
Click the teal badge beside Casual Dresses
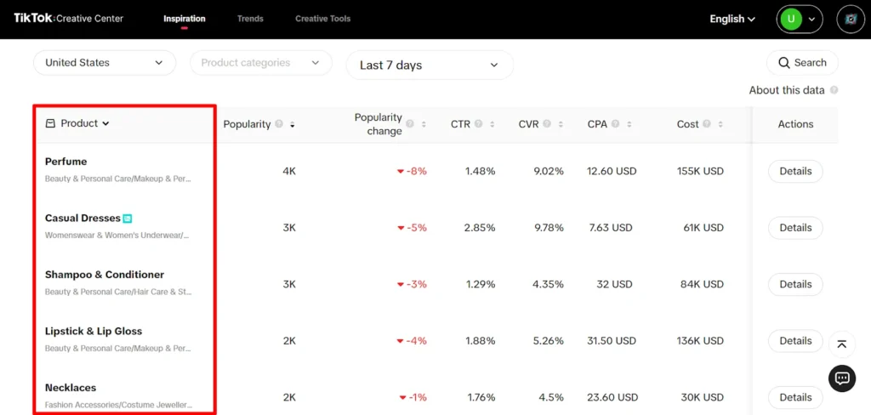[x=128, y=219]
